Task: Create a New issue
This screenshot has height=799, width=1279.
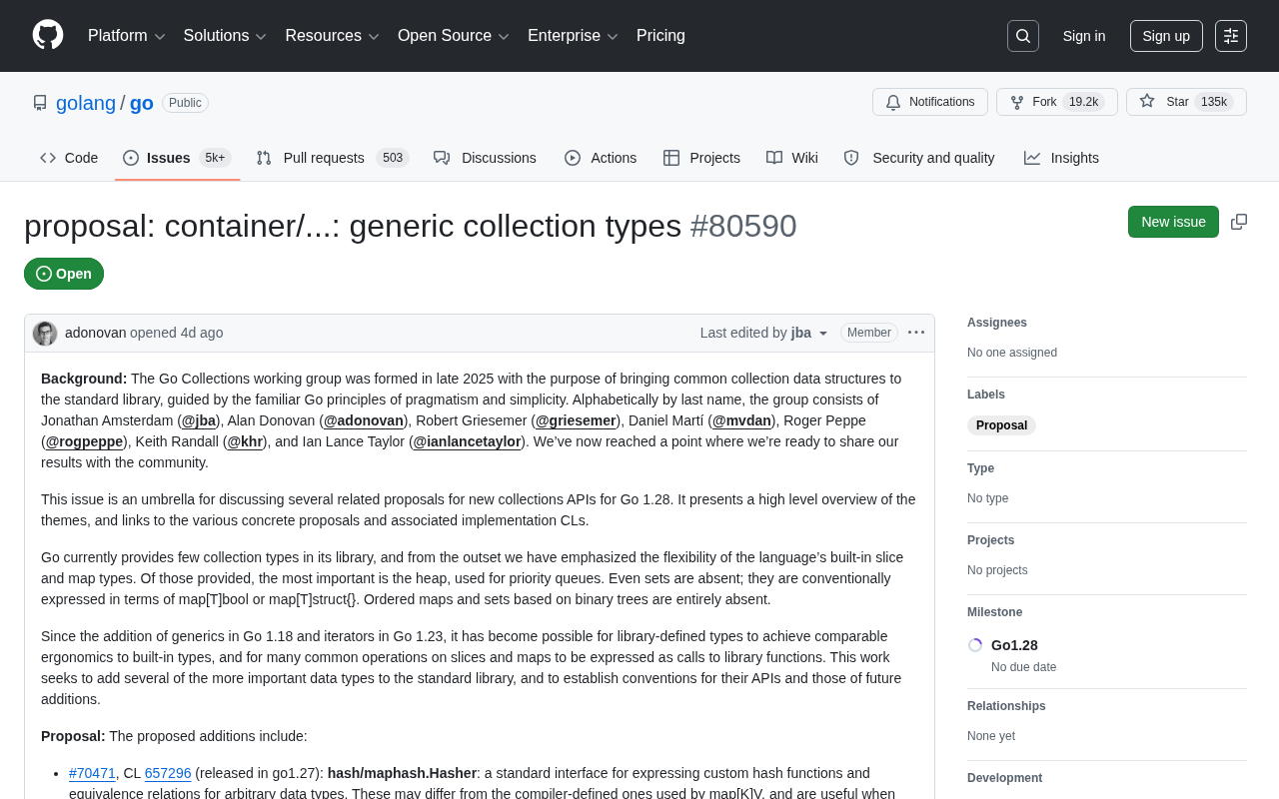Action: (1173, 222)
